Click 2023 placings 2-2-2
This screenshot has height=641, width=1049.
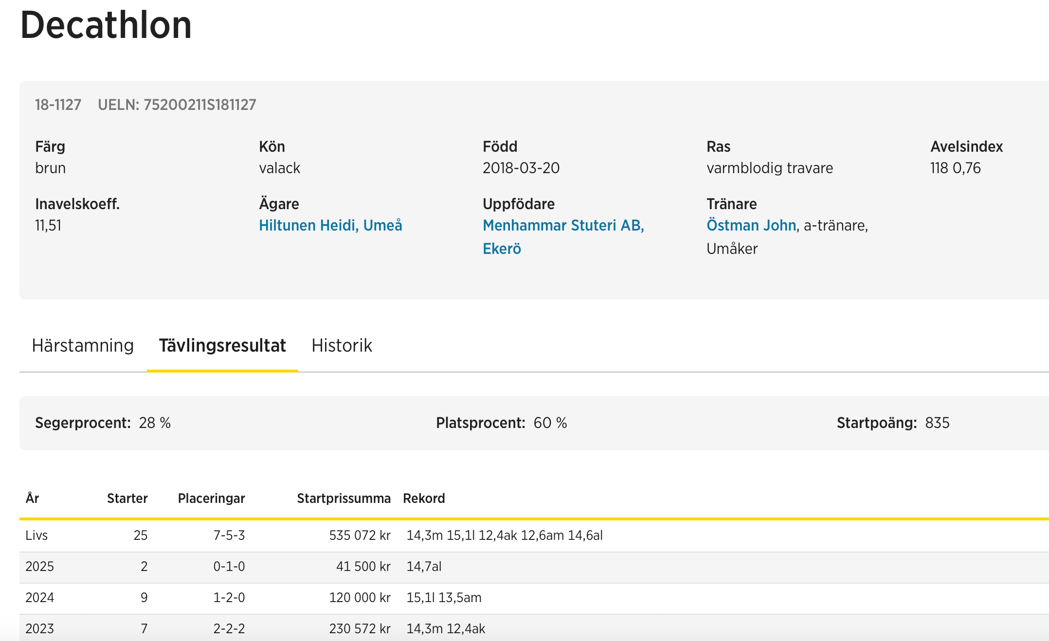(x=229, y=628)
